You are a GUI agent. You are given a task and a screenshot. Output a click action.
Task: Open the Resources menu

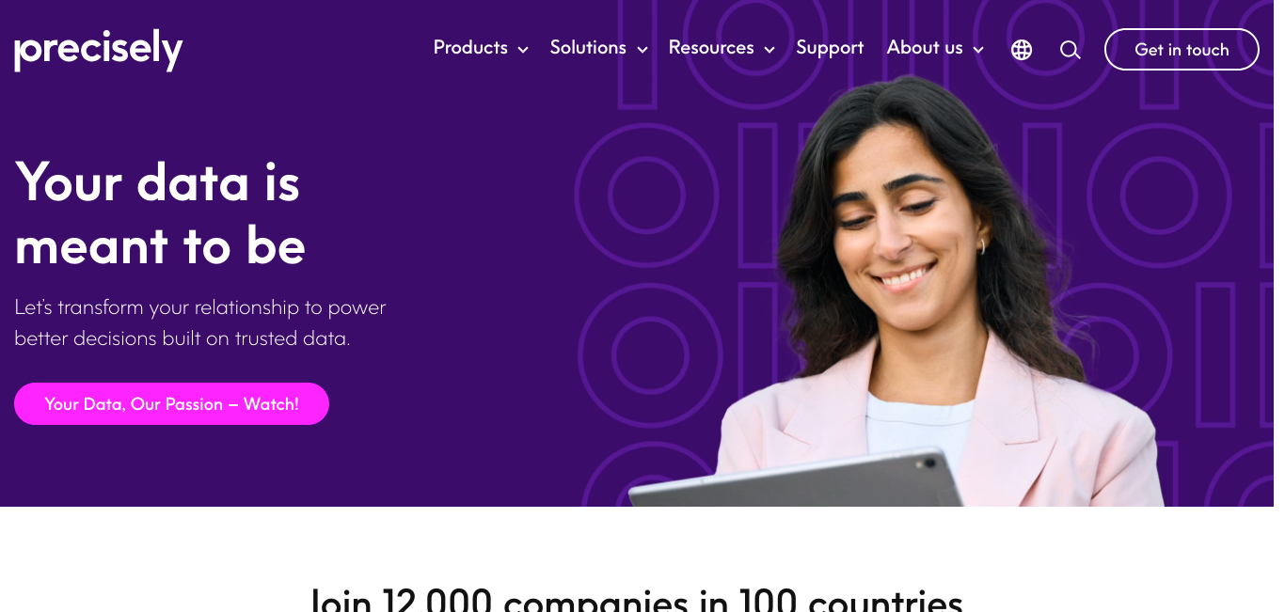(x=711, y=48)
